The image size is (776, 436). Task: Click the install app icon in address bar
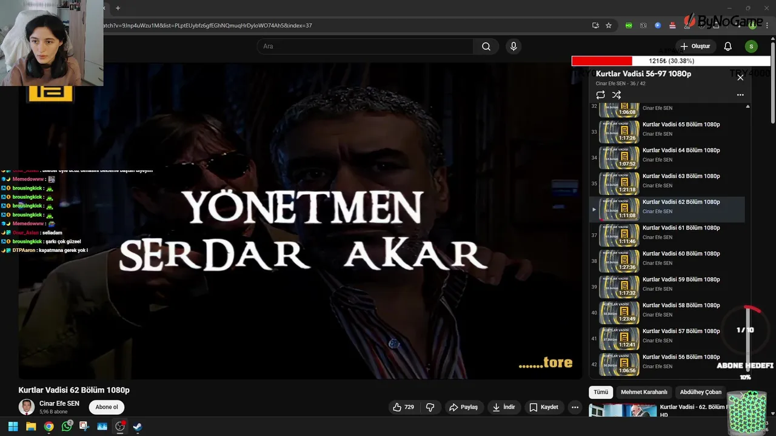(x=595, y=25)
